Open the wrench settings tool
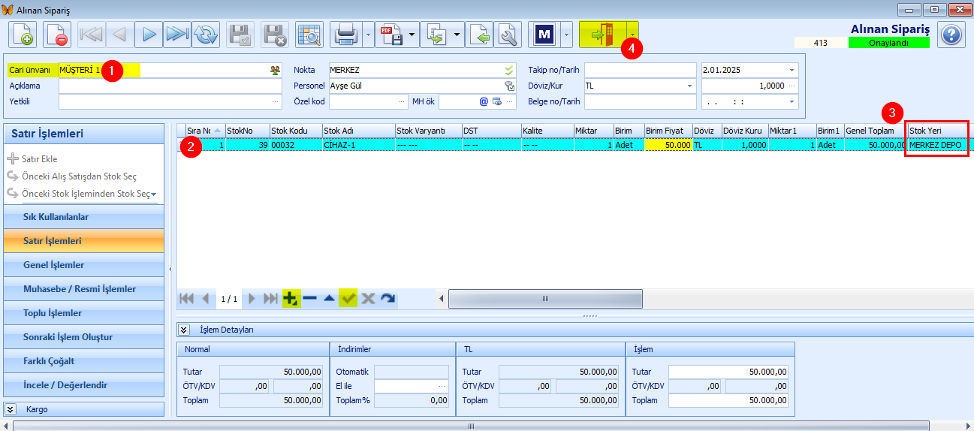 click(x=508, y=35)
